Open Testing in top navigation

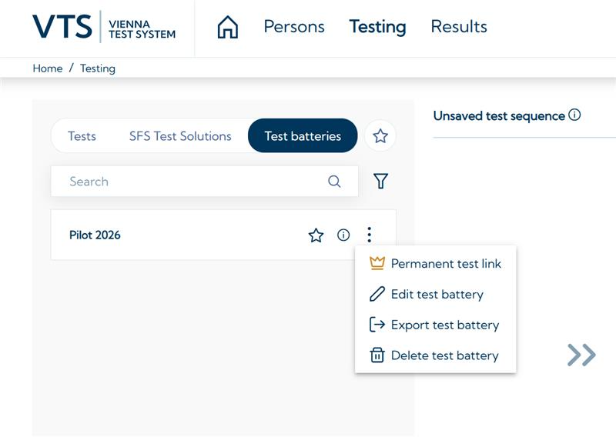(377, 27)
